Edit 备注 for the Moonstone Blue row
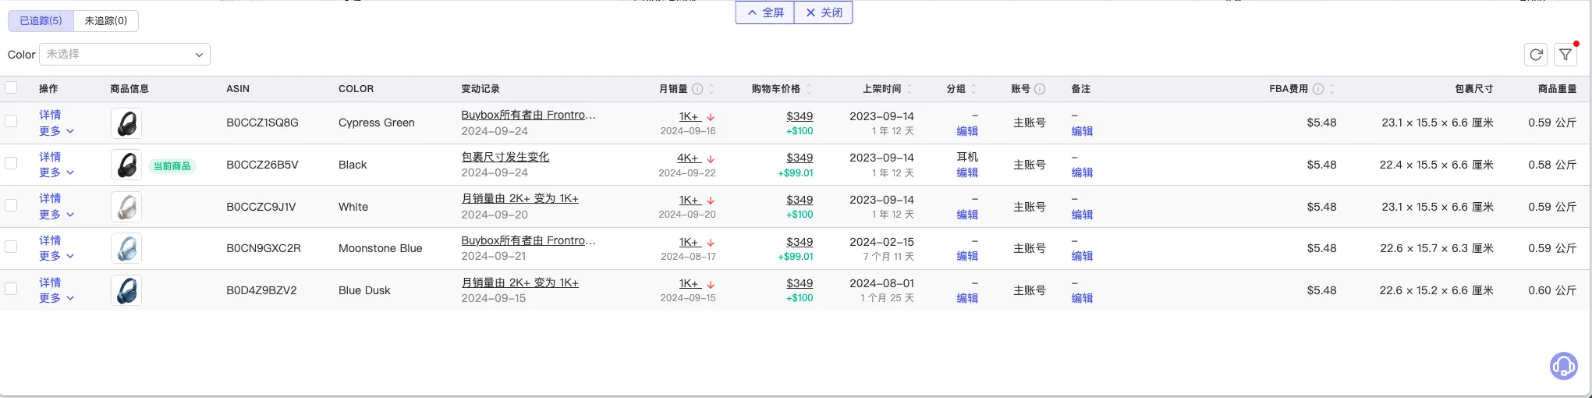 click(1082, 256)
